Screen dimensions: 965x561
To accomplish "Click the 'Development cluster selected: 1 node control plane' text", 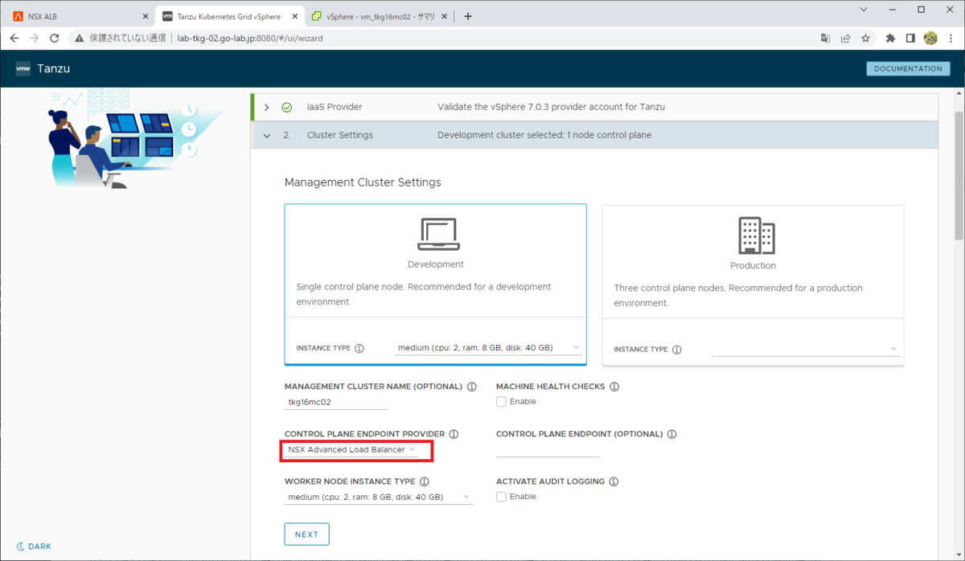I will pos(544,135).
